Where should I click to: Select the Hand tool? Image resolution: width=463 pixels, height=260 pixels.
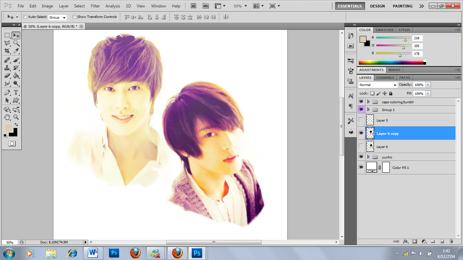coord(7,117)
